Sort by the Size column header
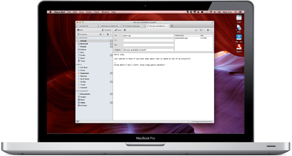 pos(206,35)
